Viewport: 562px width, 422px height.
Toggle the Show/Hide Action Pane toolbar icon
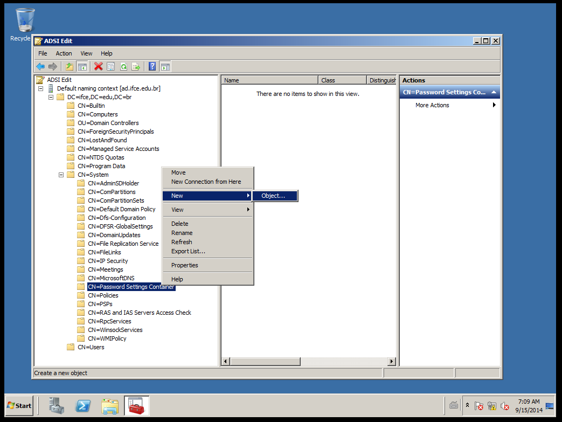(165, 66)
